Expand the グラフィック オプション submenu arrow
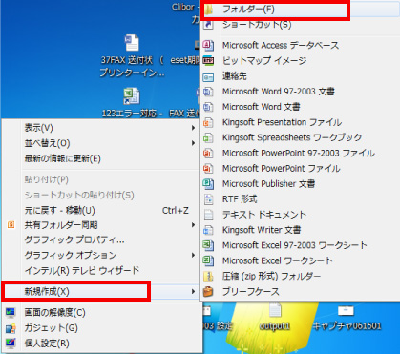 point(193,255)
